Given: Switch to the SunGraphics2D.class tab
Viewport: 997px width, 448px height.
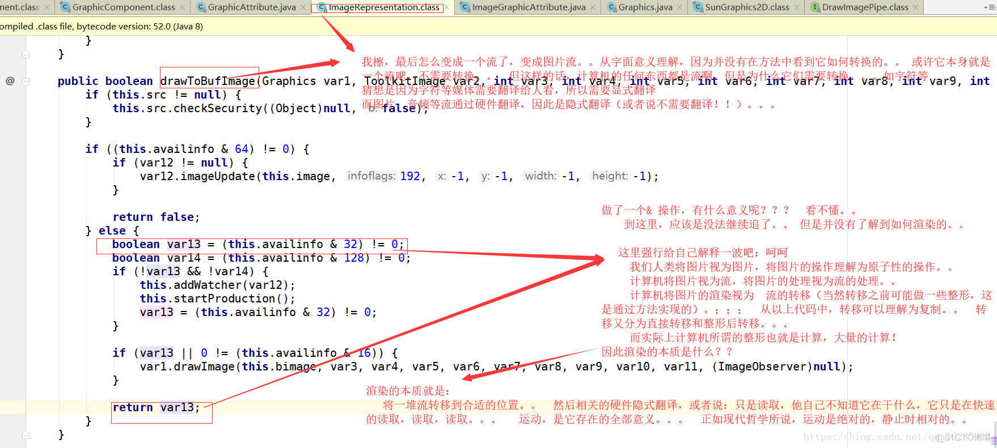Looking at the screenshot, I should (x=746, y=7).
